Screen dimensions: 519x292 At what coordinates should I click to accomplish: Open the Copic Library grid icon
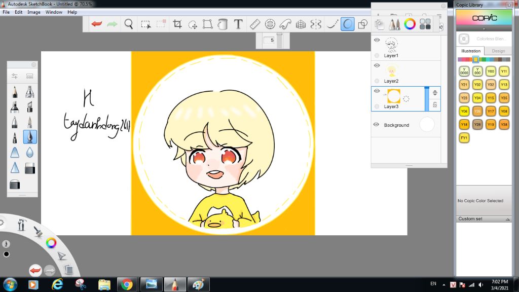425,24
